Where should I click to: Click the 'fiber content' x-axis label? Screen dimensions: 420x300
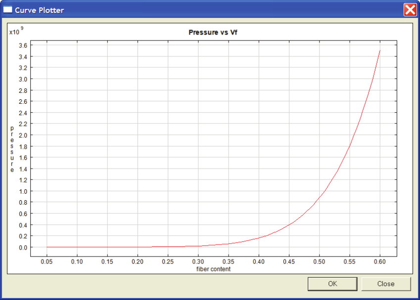pos(214,269)
